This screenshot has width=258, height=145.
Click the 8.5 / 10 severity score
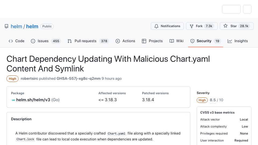[216, 100]
